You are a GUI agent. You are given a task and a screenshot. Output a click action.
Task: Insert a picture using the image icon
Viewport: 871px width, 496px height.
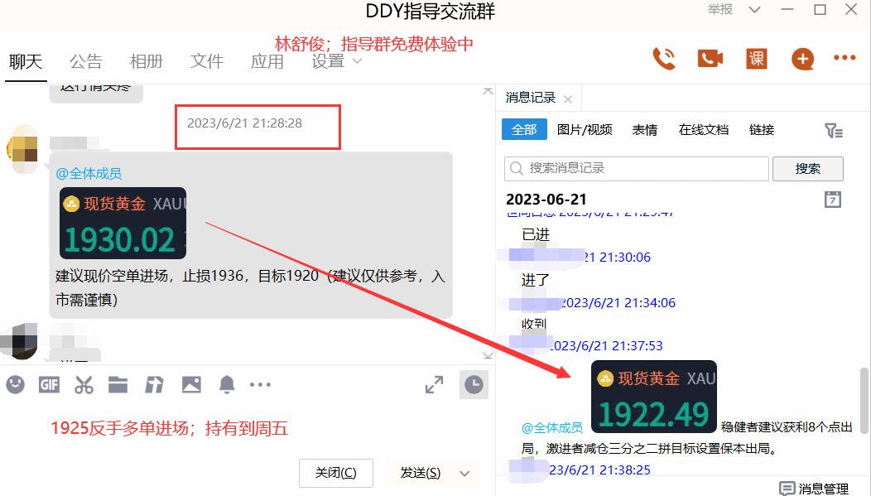coord(191,384)
